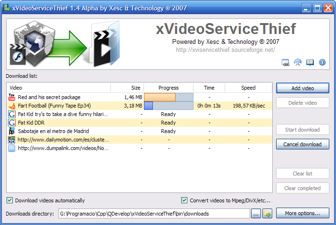Click the Zappinternet icon beside Sabotaje en el metro
The image size is (336, 225).
point(12,131)
